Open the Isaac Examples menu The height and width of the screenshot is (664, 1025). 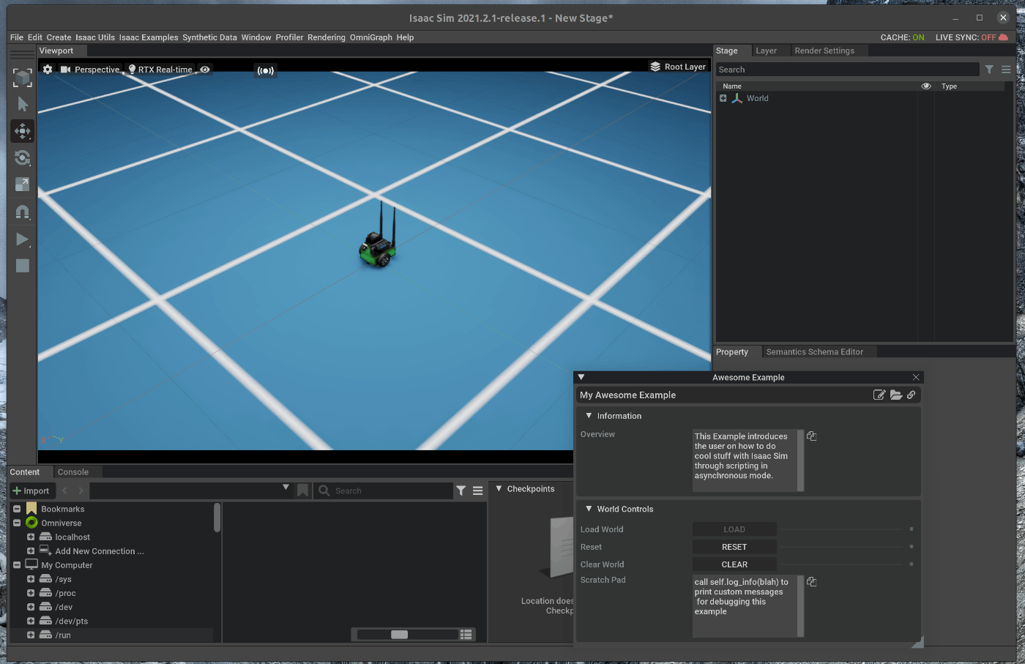149,37
